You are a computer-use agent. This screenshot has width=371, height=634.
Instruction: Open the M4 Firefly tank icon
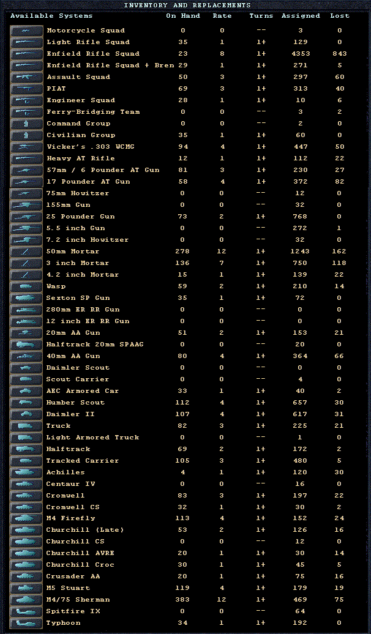click(26, 519)
